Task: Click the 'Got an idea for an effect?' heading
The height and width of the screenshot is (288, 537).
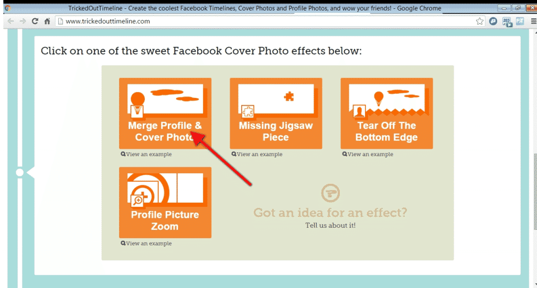Action: (x=330, y=213)
